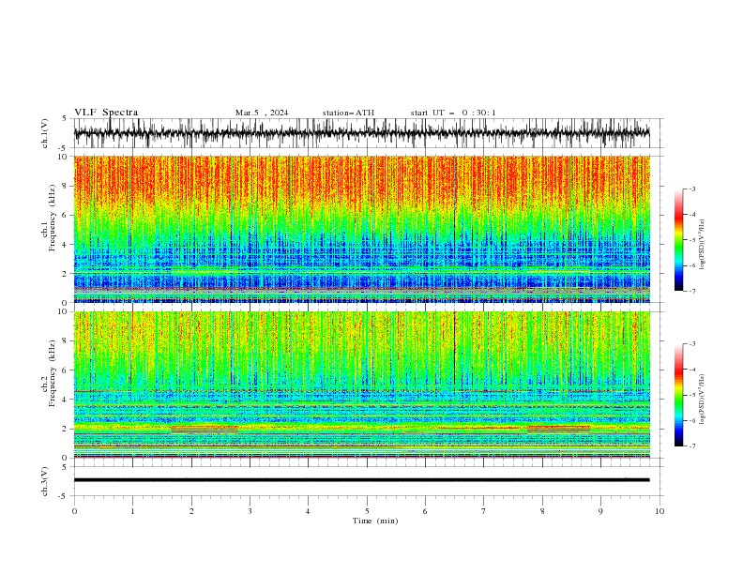Click the "8" kHz tick on ch.2 axis
743x574 pixels.
pos(66,341)
